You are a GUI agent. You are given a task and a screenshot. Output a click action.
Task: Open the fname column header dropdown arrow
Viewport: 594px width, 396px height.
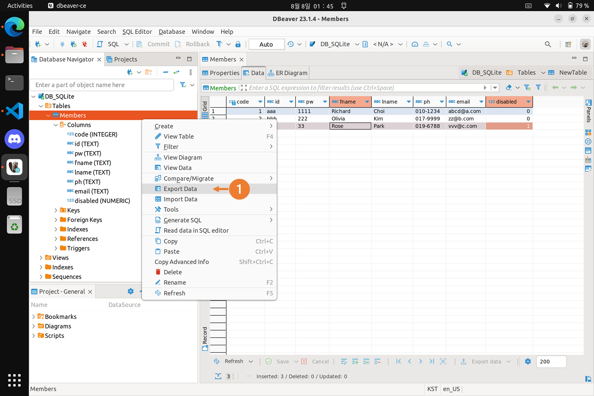[x=367, y=102]
